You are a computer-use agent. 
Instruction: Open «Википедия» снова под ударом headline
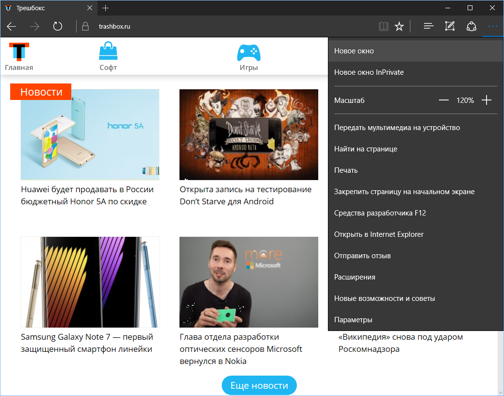point(401,343)
